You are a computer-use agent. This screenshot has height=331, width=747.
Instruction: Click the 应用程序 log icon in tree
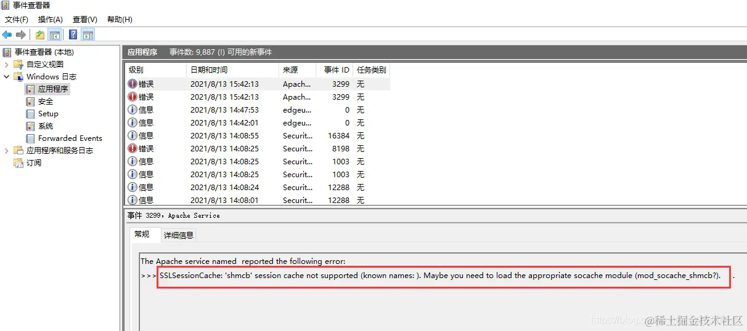(30, 89)
